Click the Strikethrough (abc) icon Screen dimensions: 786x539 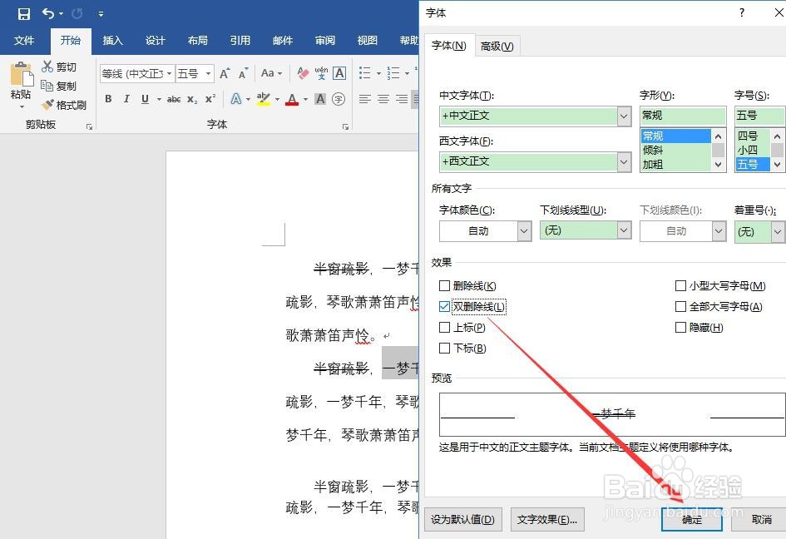pyautogui.click(x=173, y=99)
